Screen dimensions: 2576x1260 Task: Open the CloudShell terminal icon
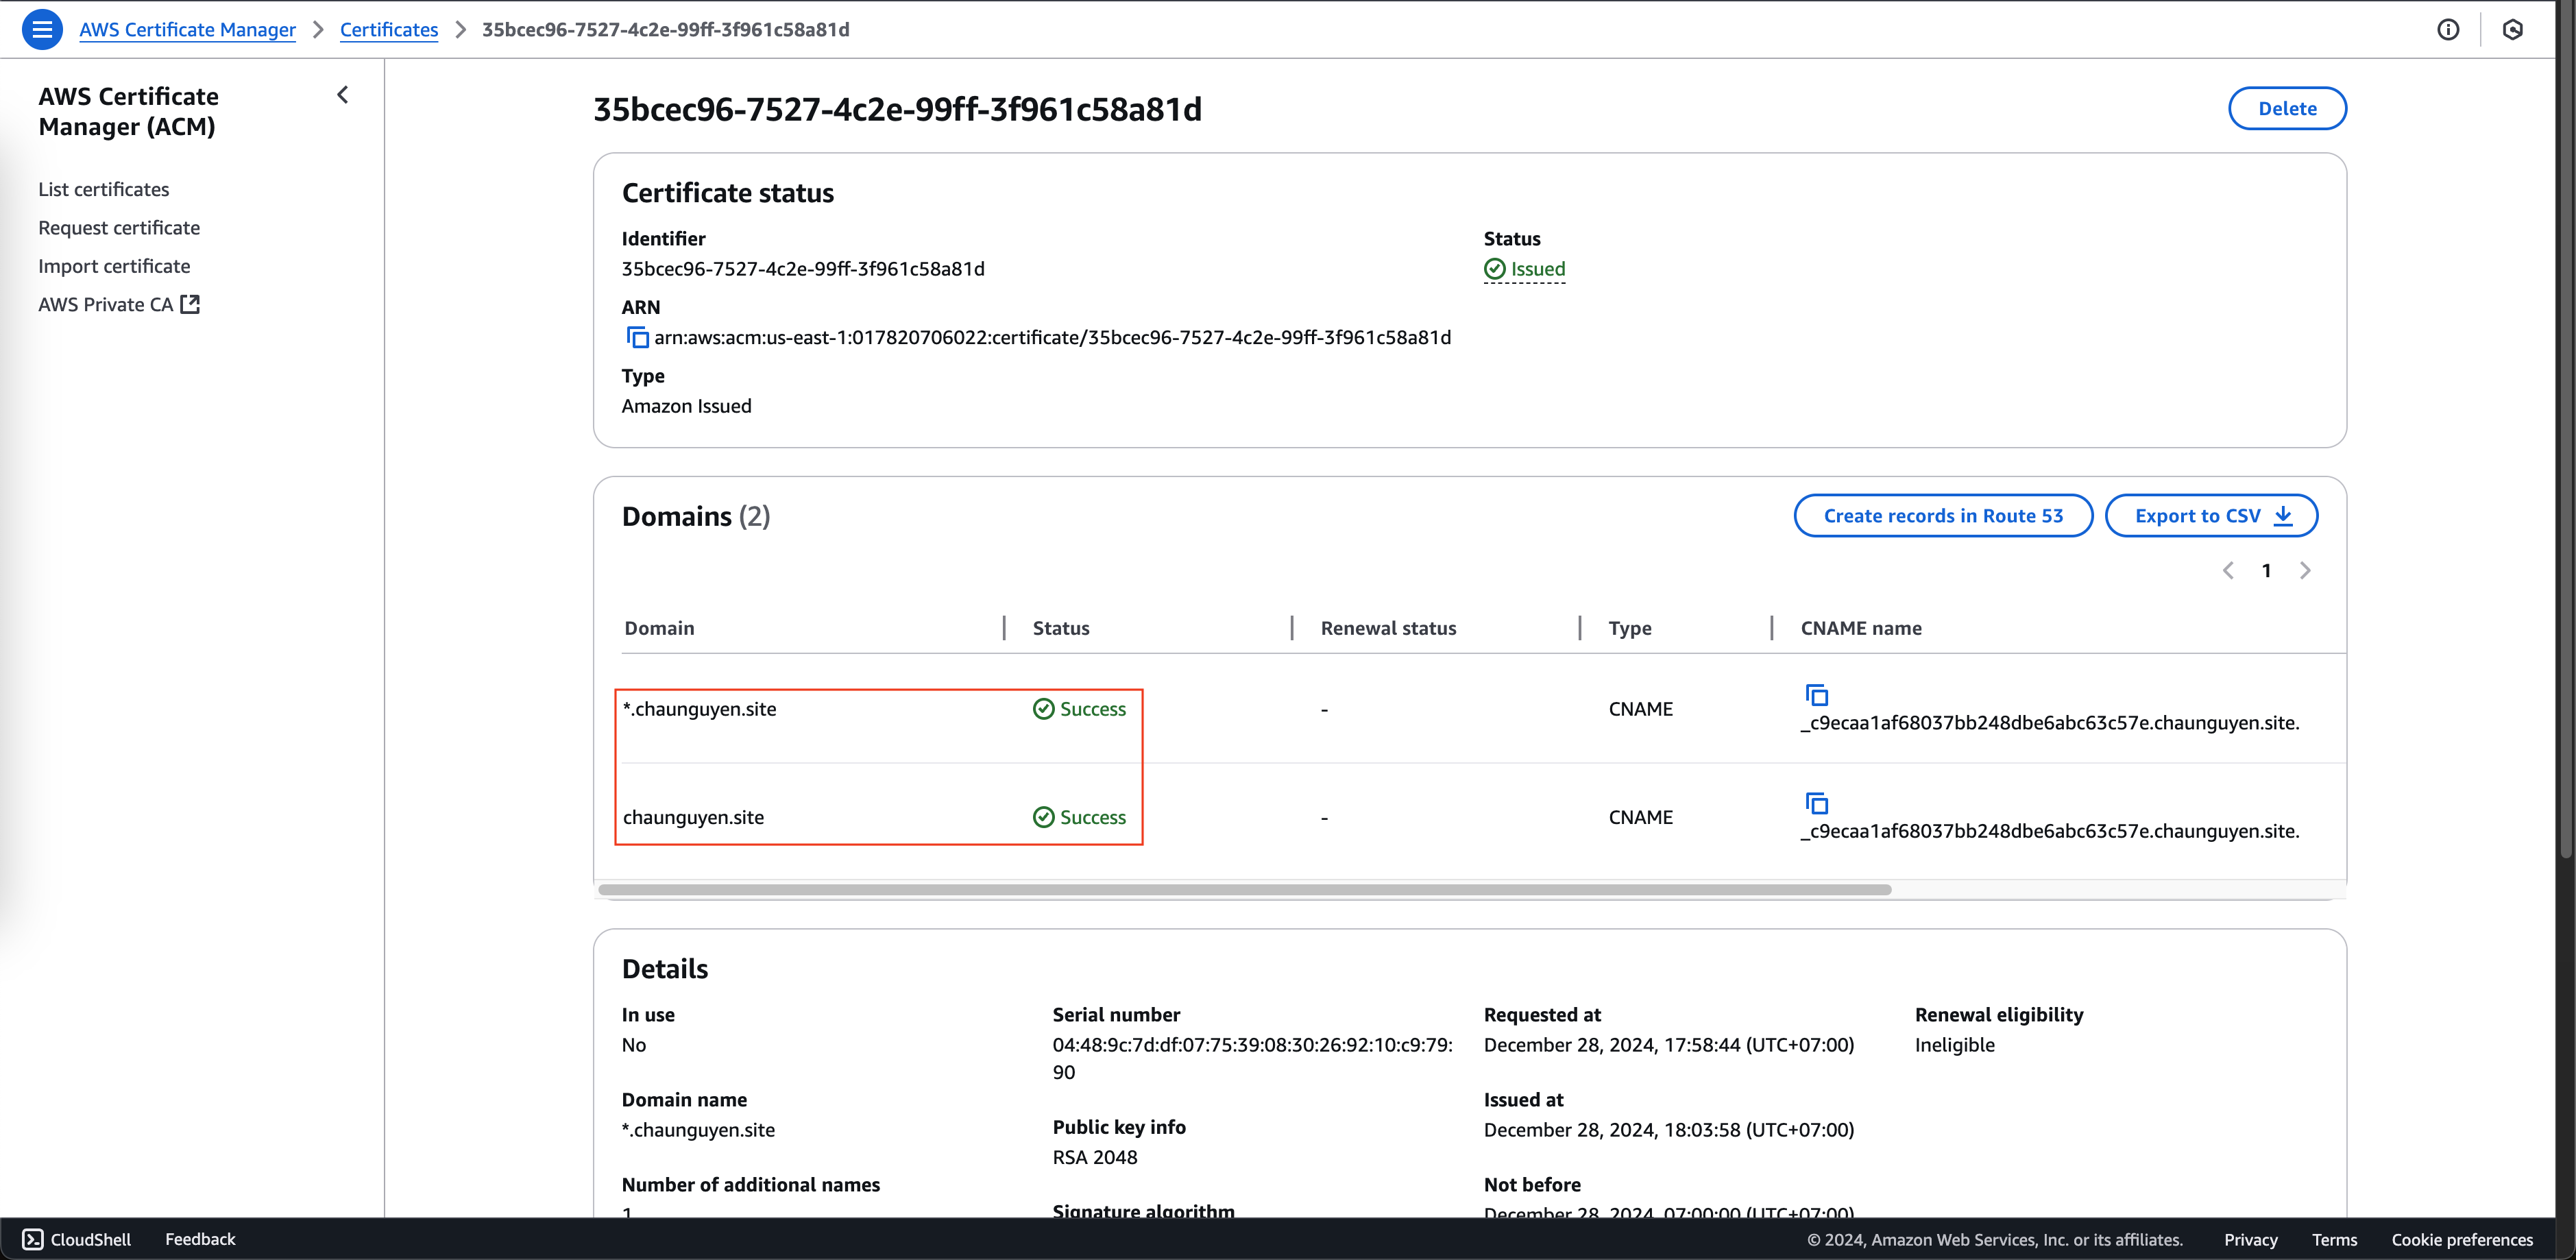click(x=32, y=1239)
